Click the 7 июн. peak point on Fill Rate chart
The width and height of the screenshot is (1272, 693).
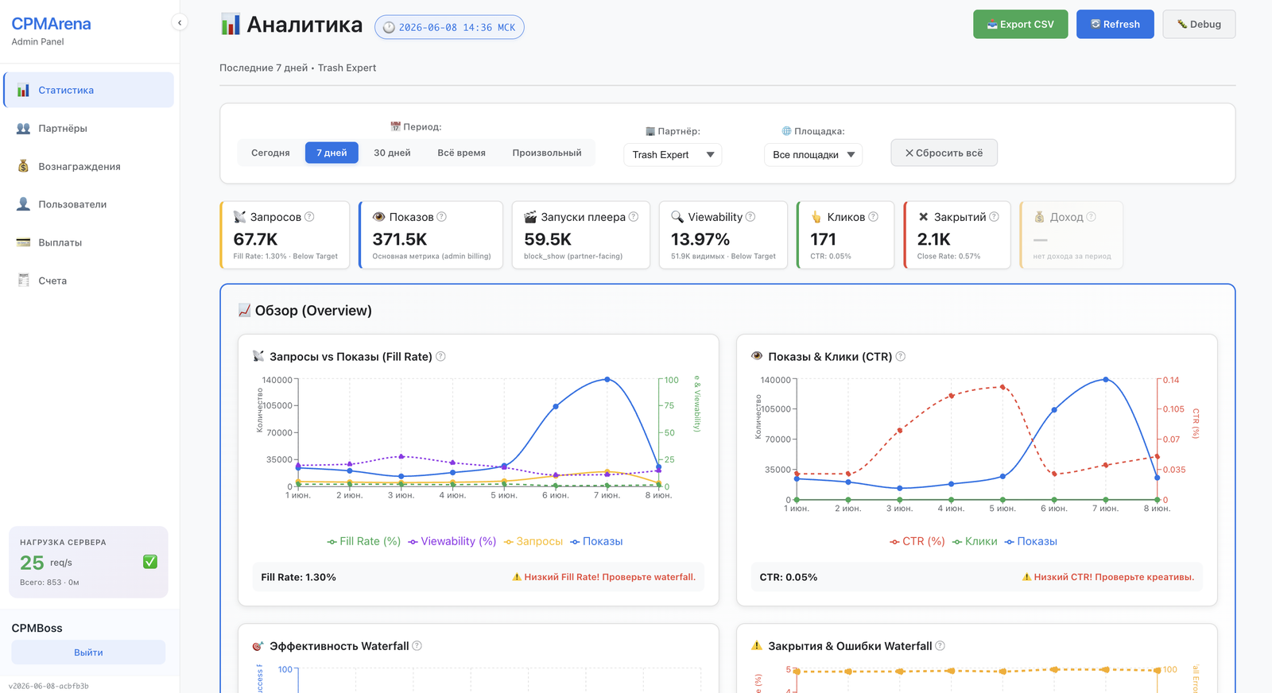(607, 380)
